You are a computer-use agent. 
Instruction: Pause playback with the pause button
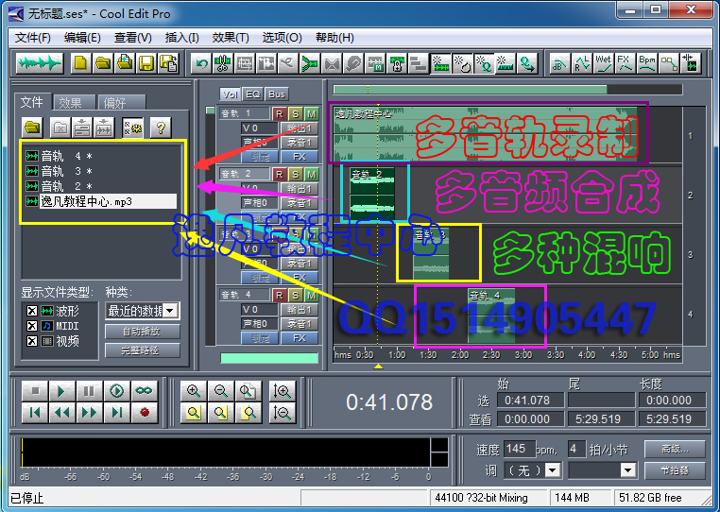point(89,391)
